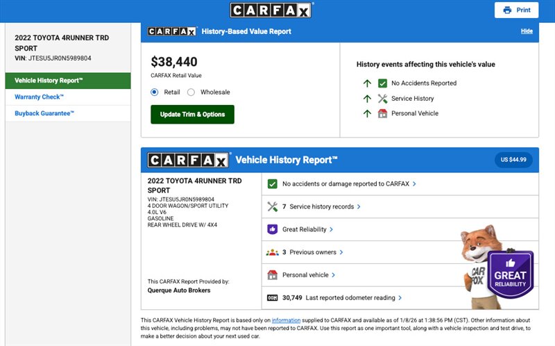
Task: Click the odometer icon beside 30,749
Action: pos(272,298)
